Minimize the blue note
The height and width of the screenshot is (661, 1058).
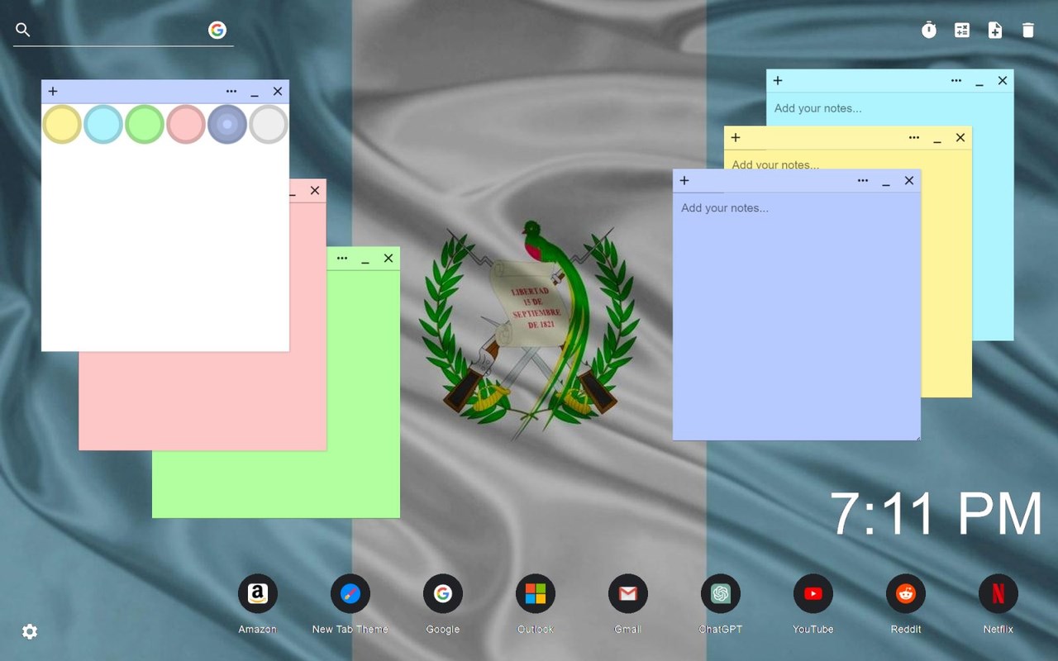(x=886, y=182)
